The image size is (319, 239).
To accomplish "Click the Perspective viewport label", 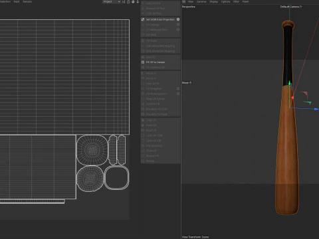I will point(189,7).
